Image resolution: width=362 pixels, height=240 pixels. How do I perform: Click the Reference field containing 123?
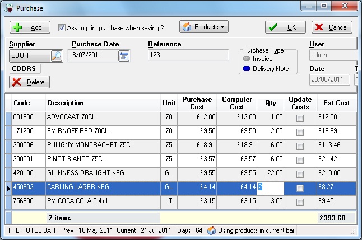(188, 55)
